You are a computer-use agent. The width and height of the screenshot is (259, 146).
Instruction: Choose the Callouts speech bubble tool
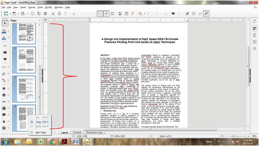pyautogui.click(x=4, y=115)
